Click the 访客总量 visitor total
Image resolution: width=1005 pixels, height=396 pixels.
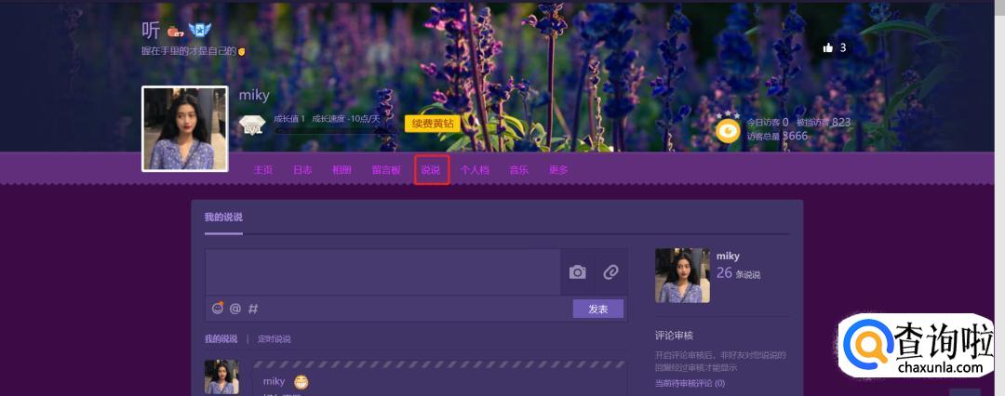(x=777, y=136)
